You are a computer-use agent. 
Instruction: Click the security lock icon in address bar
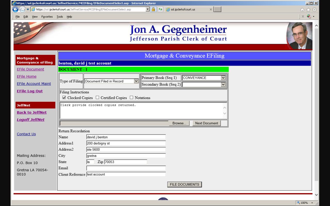(x=153, y=9)
